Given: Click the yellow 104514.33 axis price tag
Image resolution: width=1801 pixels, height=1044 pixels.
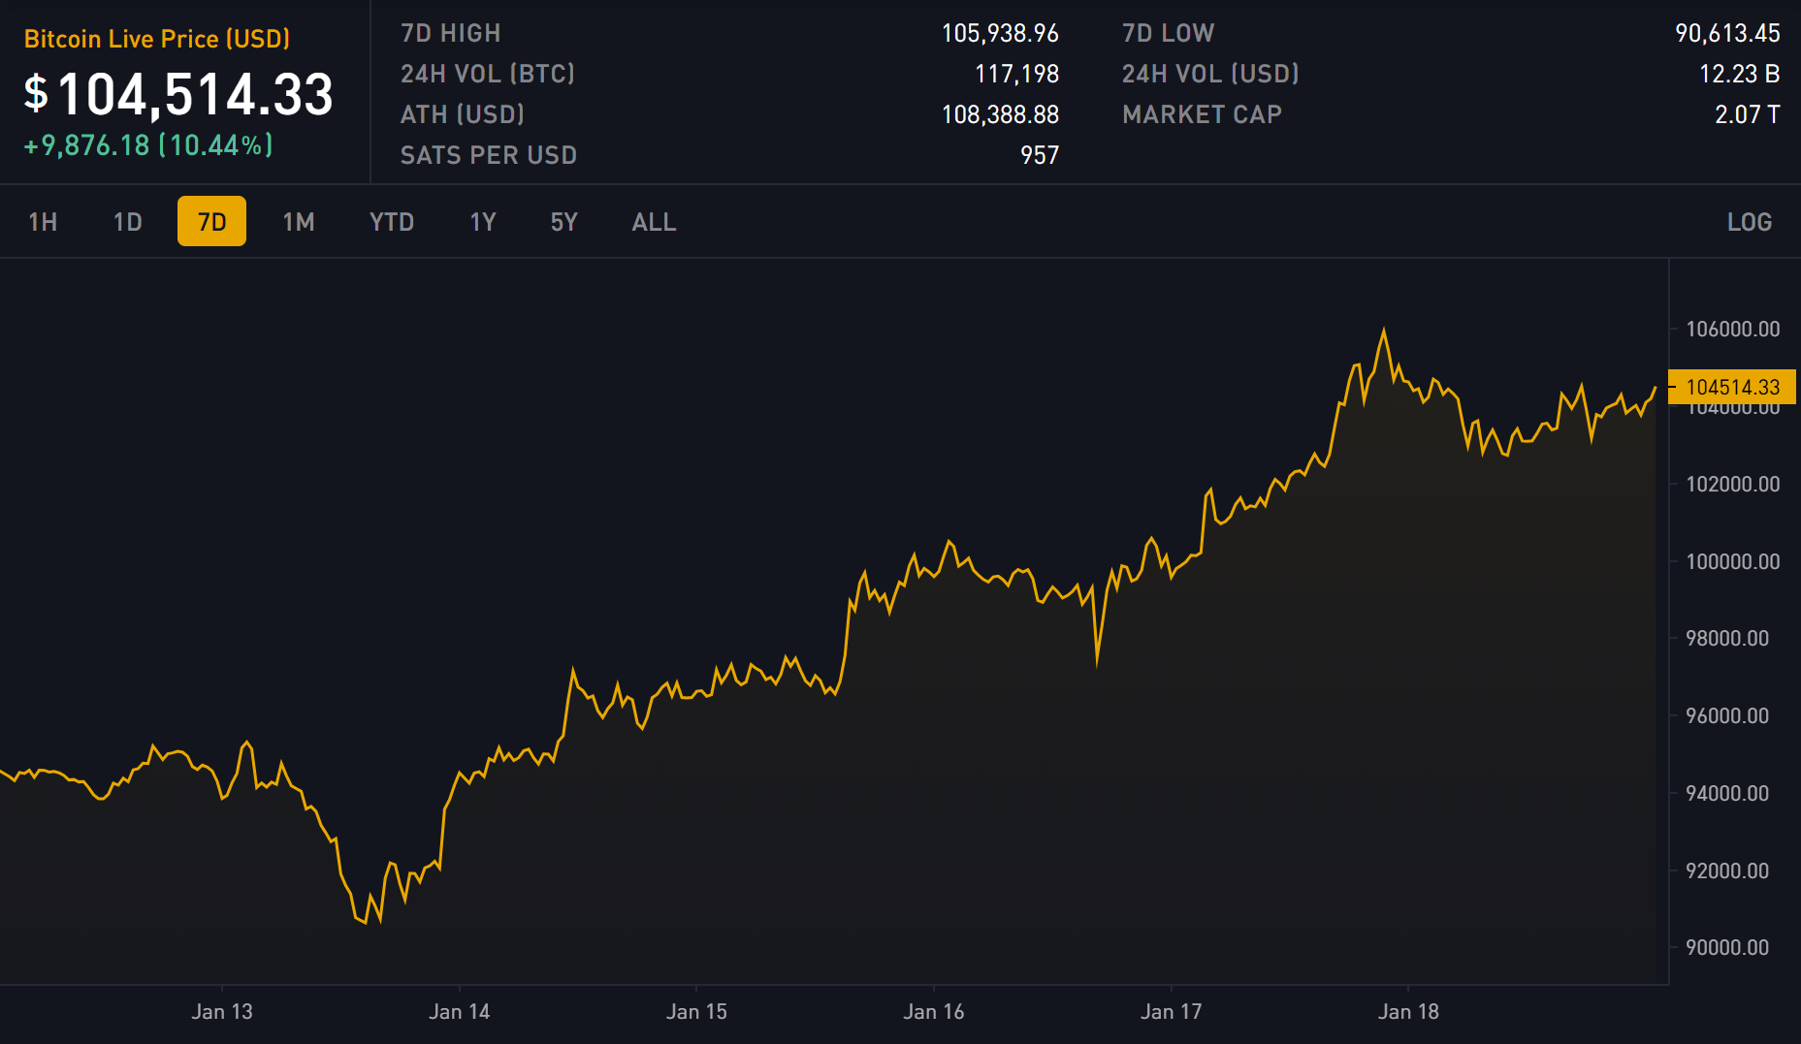Looking at the screenshot, I should [1732, 387].
